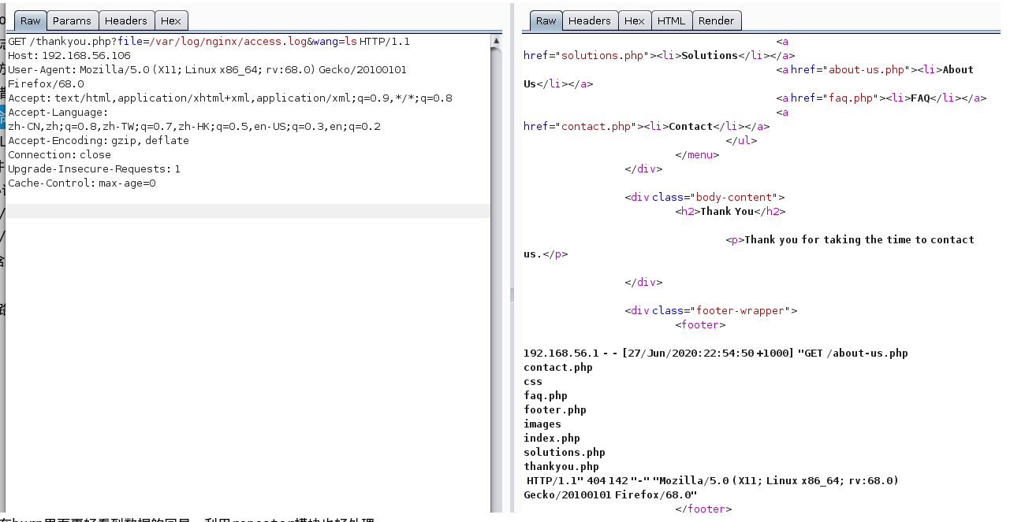Viewport: 1010px width, 522px height.
Task: Open the response Render tab
Action: (716, 21)
